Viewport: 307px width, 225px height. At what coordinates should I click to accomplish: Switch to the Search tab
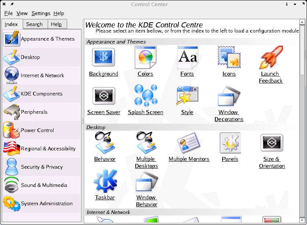coord(35,24)
